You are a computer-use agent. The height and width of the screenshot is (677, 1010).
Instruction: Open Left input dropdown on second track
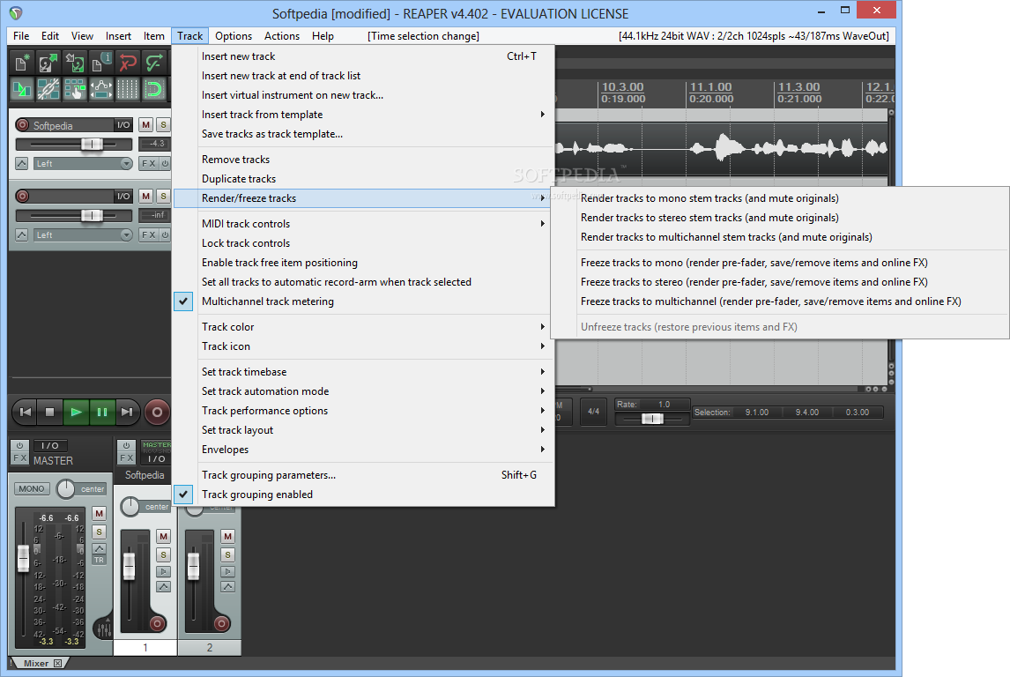pyautogui.click(x=83, y=235)
